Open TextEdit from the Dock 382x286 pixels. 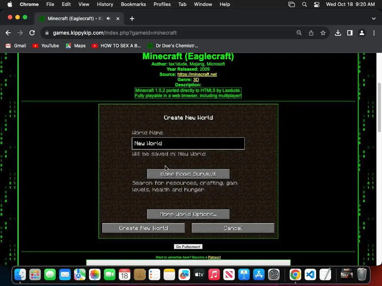325,274
